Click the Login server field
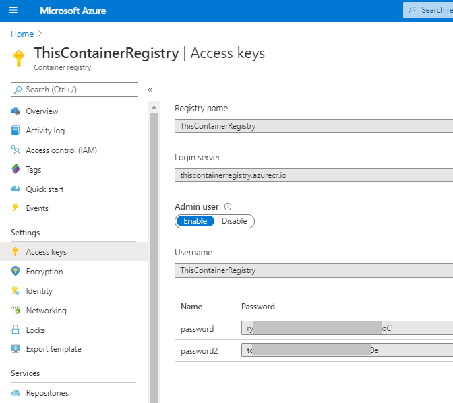 [313, 175]
